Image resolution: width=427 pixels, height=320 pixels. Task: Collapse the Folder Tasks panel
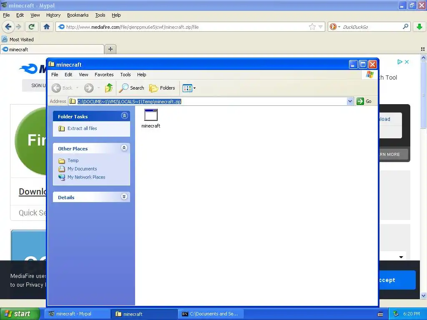pyautogui.click(x=124, y=116)
